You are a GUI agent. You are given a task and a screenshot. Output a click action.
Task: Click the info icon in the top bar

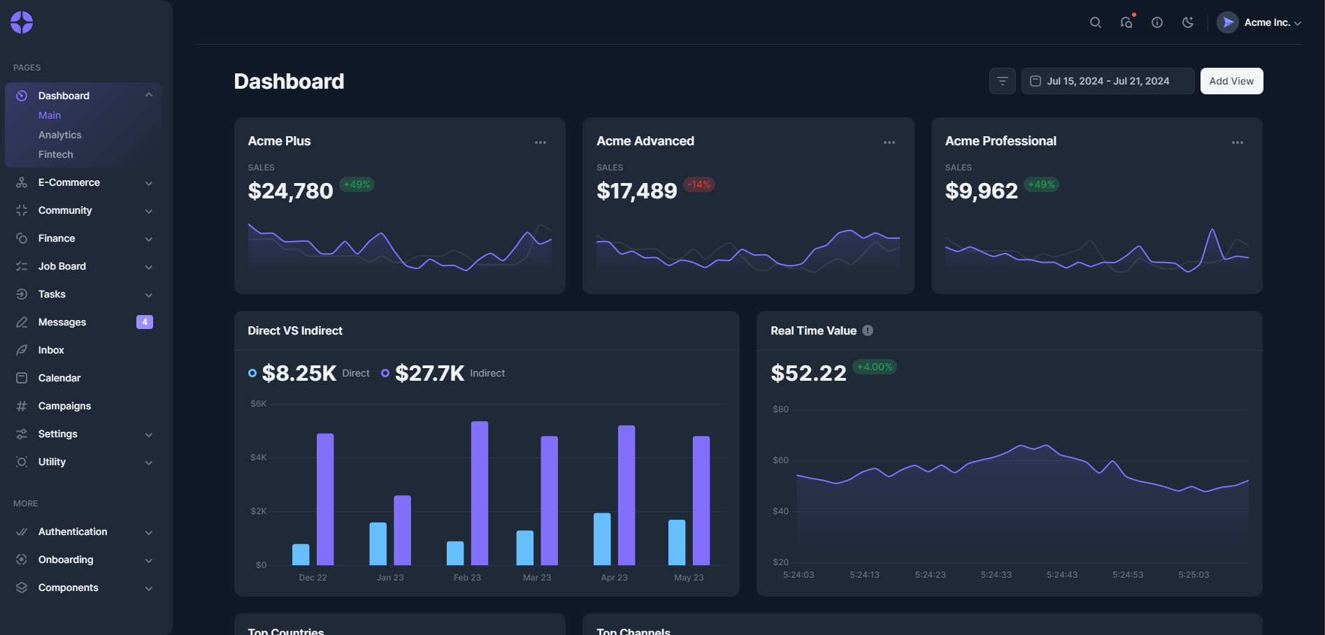point(1156,22)
